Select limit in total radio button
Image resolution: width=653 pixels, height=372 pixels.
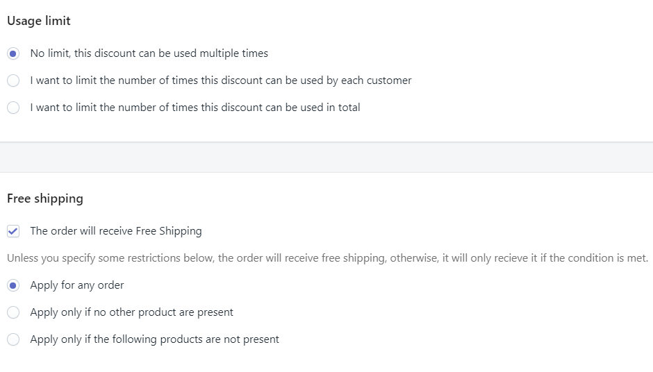point(13,108)
